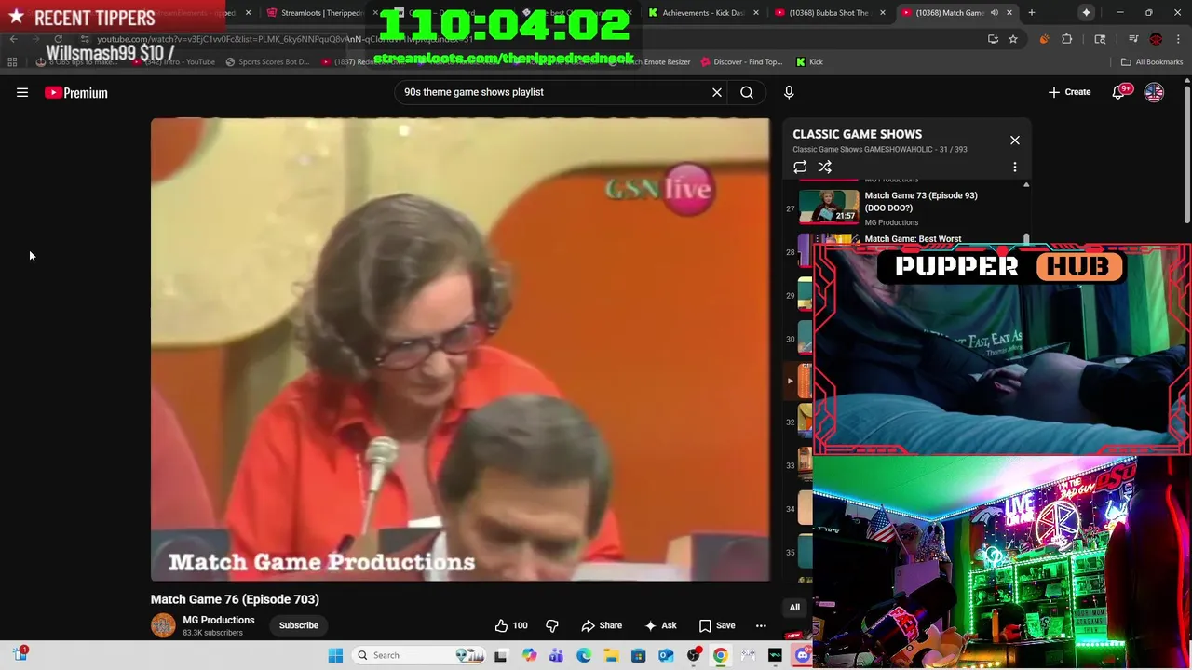Subscribe to MG Productions channel
This screenshot has height=670, width=1192.
pos(299,625)
